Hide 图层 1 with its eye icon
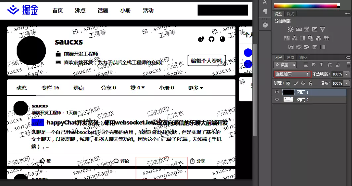Viewport: 352px width, 186px height. click(277, 92)
